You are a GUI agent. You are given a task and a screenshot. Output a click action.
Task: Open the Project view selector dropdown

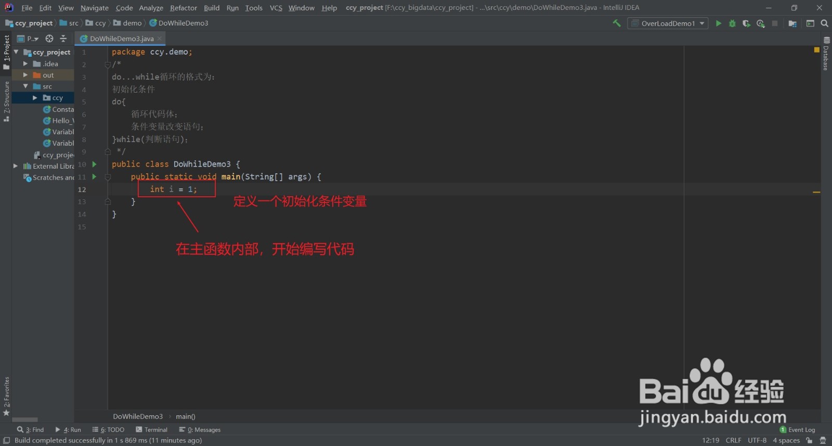point(28,39)
